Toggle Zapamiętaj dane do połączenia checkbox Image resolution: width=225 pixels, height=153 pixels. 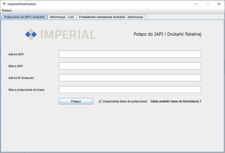pyautogui.click(x=100, y=101)
